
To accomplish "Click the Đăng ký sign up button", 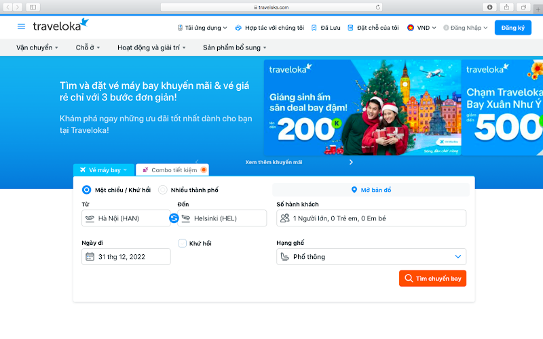I will click(512, 28).
